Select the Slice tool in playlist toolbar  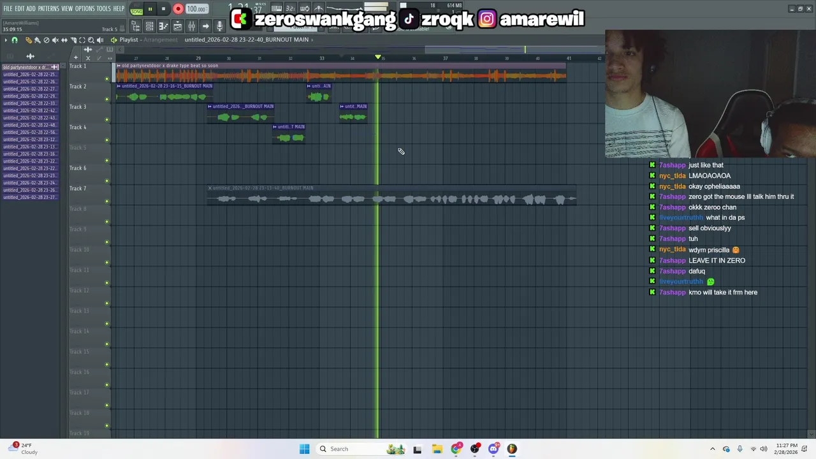pyautogui.click(x=73, y=40)
